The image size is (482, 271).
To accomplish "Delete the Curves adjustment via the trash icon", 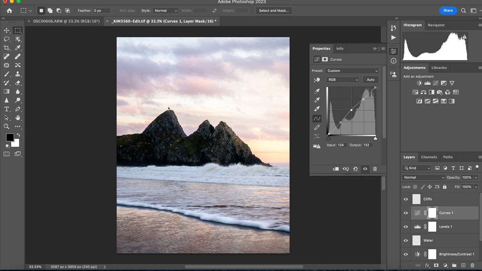I will click(x=375, y=169).
